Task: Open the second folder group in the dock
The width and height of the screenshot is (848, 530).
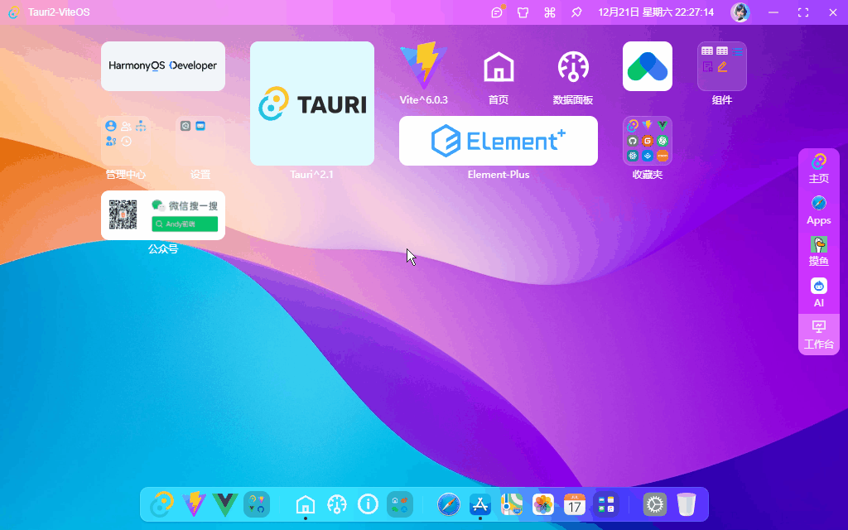Action: [x=400, y=504]
